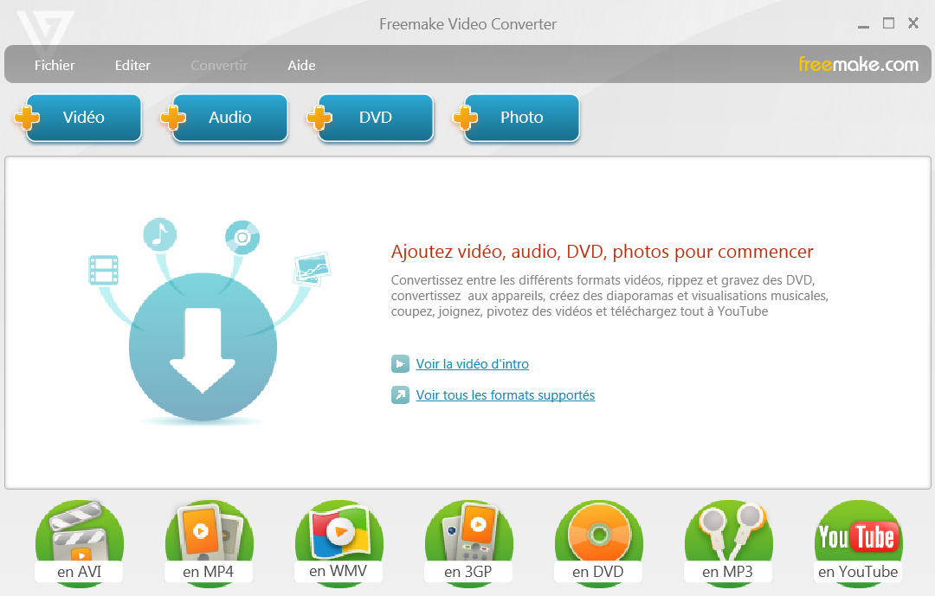Click the Audio add button
The image size is (935, 596).
224,118
